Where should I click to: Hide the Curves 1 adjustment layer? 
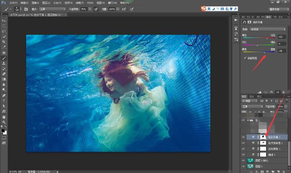click(x=243, y=154)
